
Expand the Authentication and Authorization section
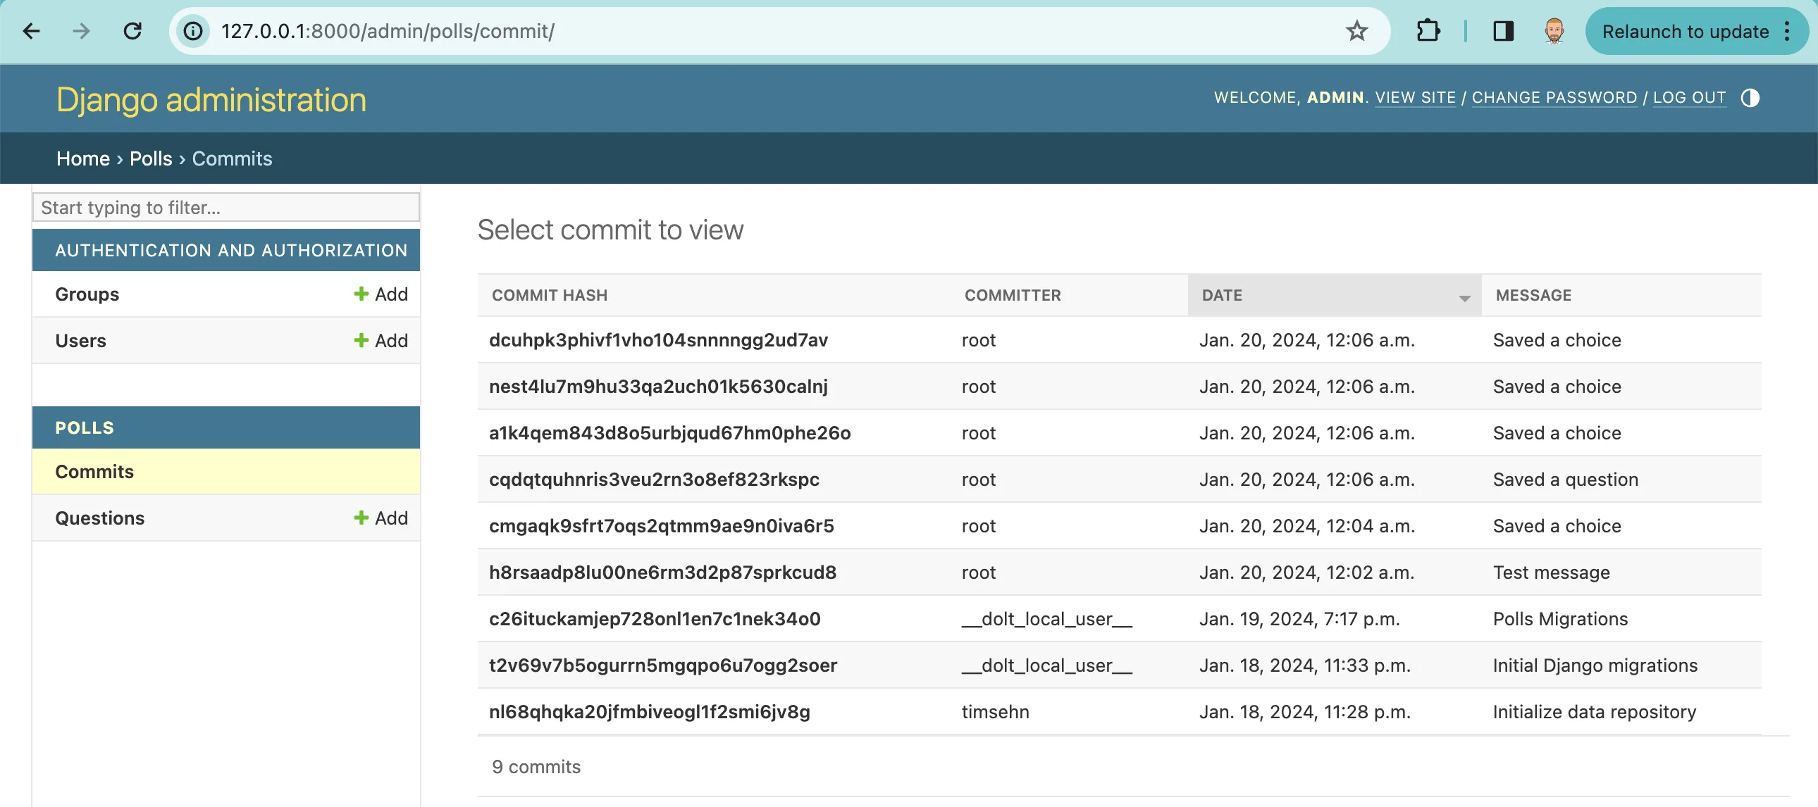[232, 250]
